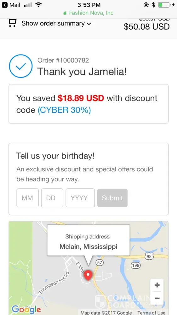Tap the Back to Mail arrow icon

(4, 5)
